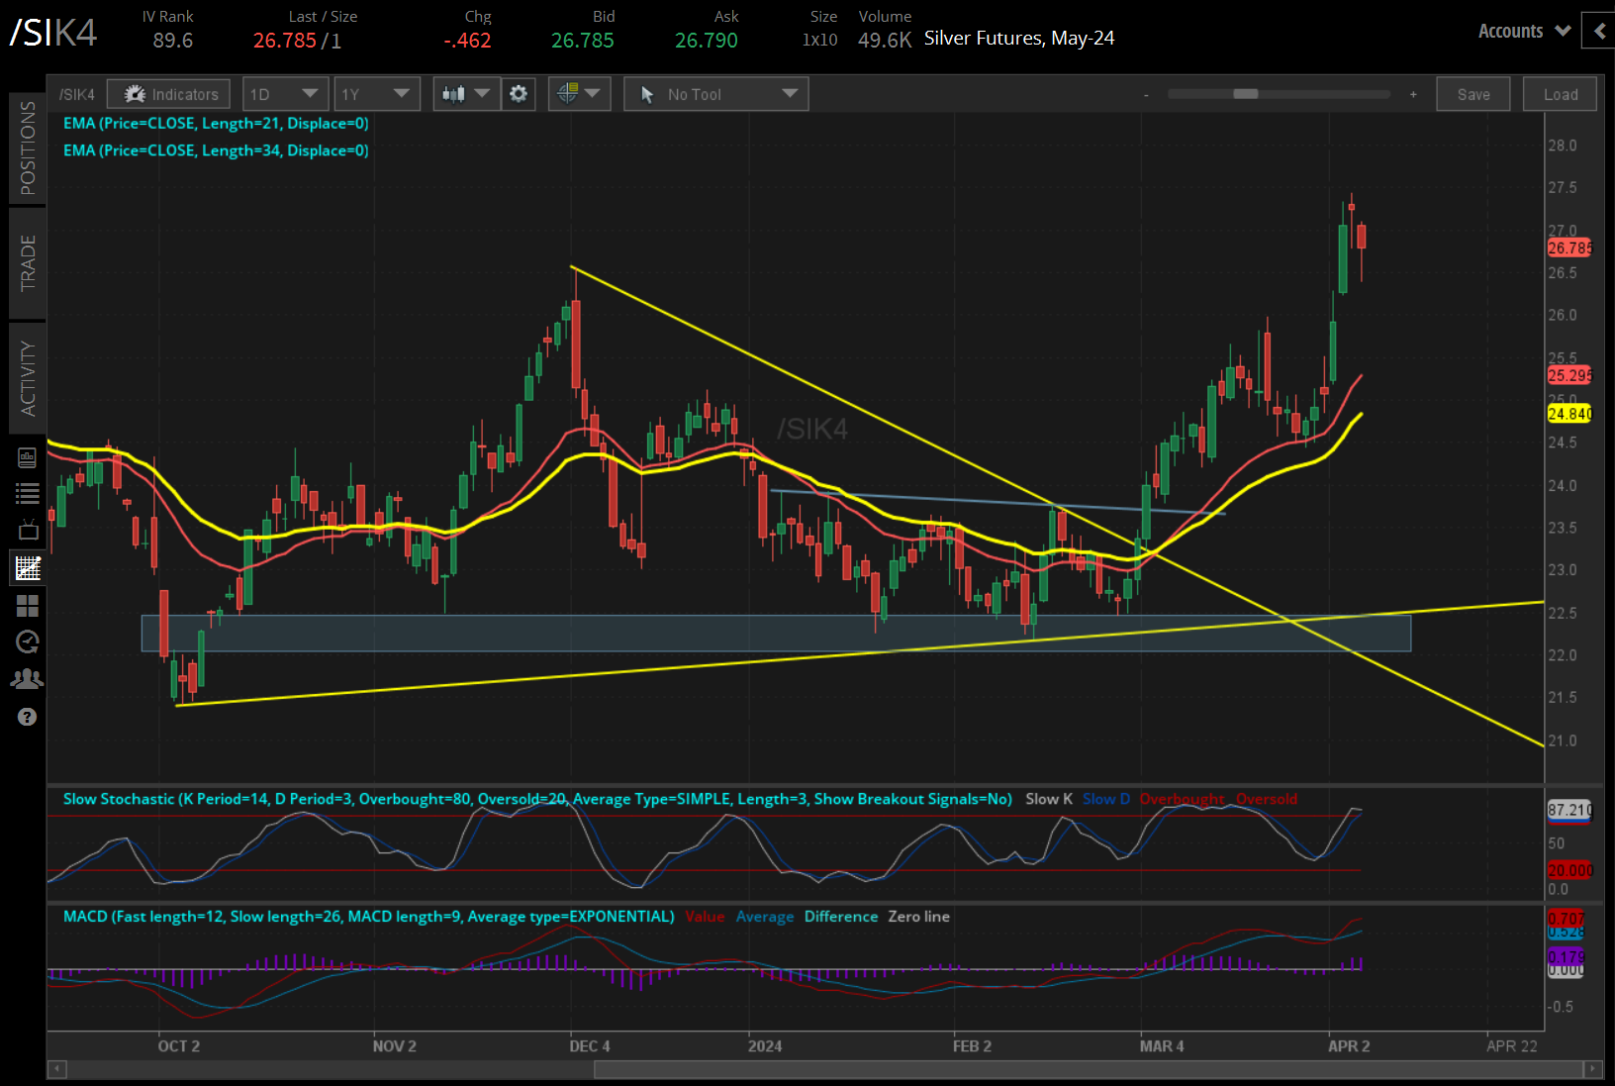Open the community people icon

pos(28,679)
